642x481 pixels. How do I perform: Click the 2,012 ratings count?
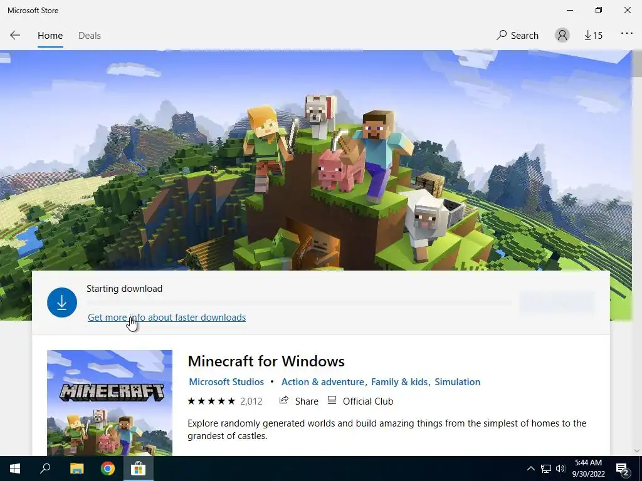click(x=251, y=401)
